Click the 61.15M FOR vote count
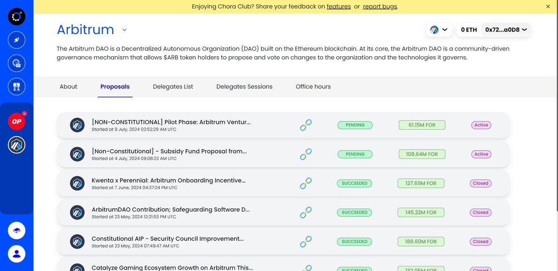The height and width of the screenshot is (271, 558). 422,125
